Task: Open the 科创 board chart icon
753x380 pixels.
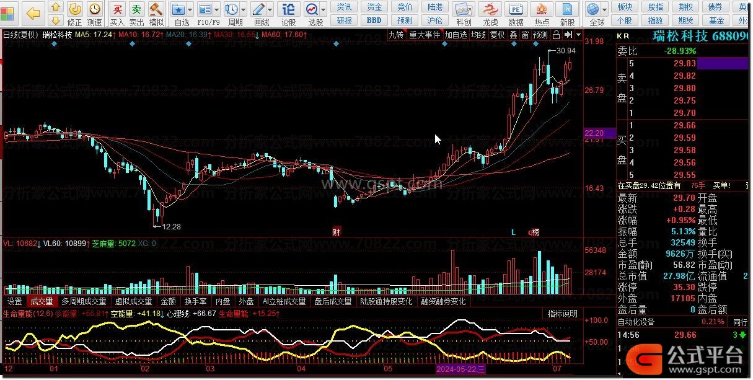Action: [x=464, y=13]
